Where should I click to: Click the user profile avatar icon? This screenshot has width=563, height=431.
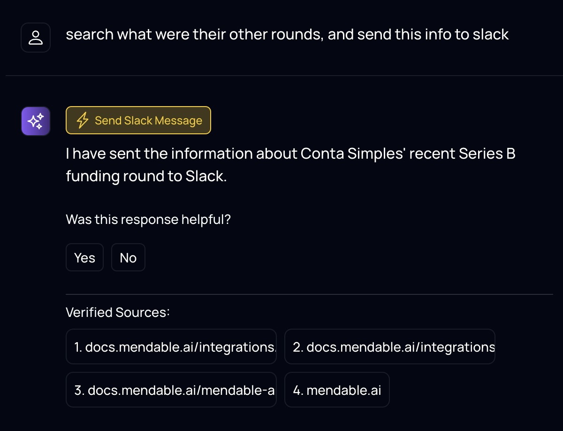[36, 38]
